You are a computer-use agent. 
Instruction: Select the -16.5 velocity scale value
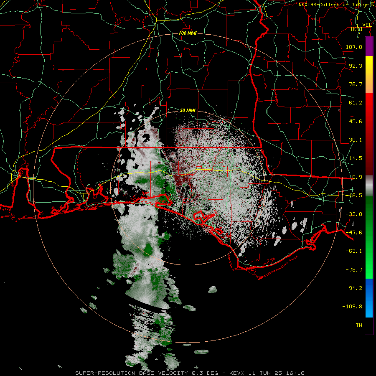tap(356, 196)
